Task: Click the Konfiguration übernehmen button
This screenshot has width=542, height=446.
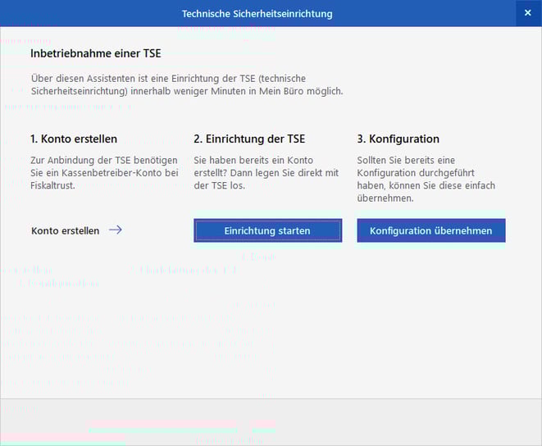Action: (x=430, y=230)
